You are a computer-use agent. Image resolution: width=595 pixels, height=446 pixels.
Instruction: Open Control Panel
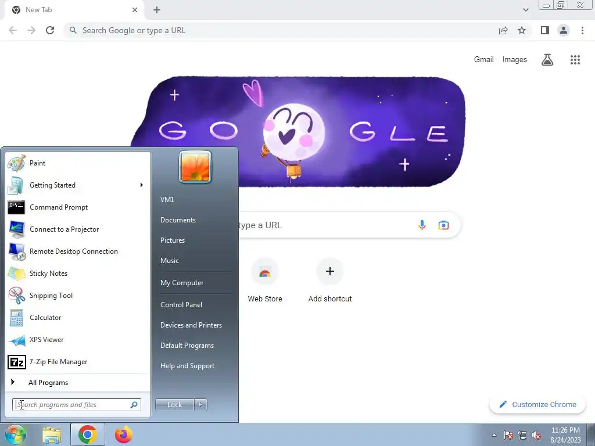click(181, 305)
